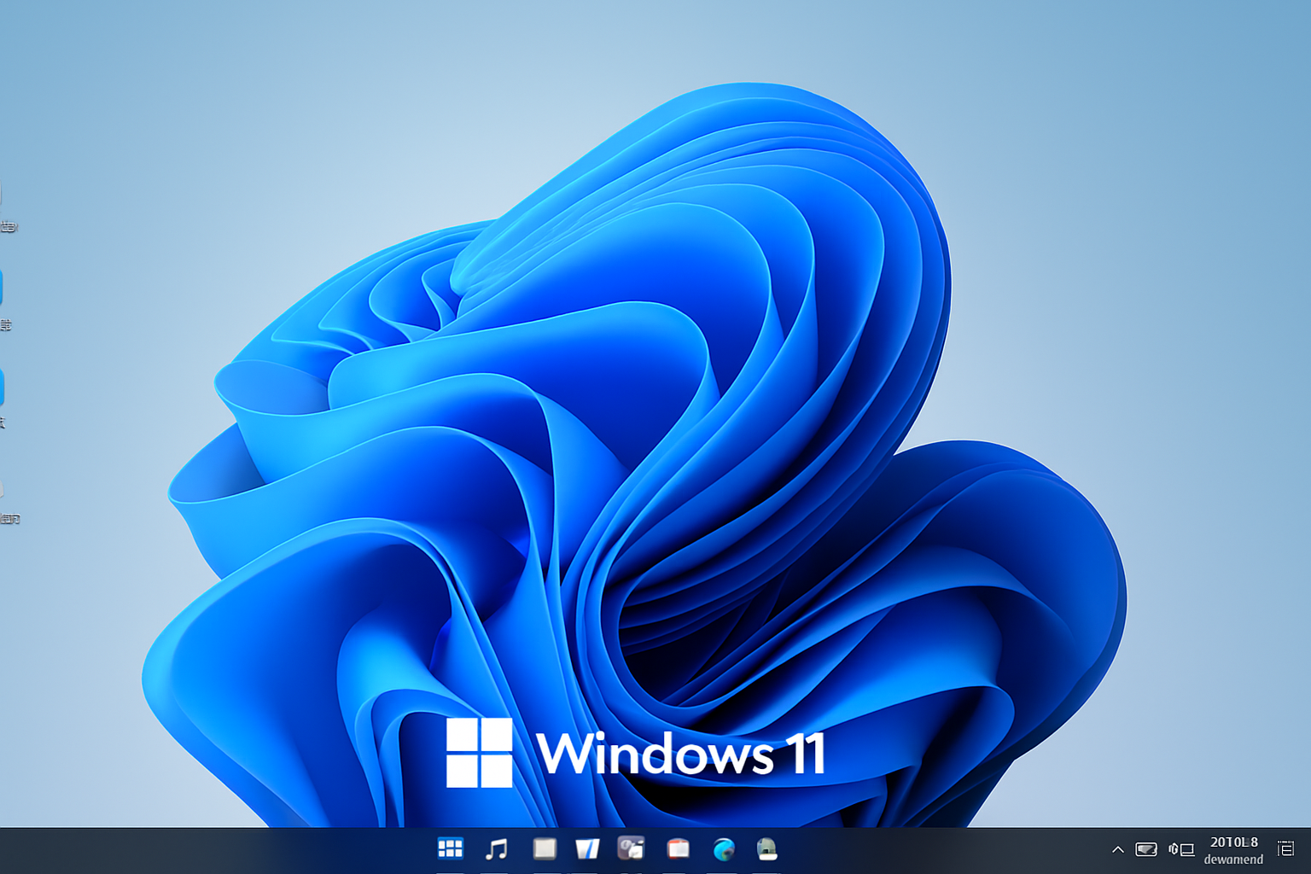The image size is (1311, 874).
Task: Open the notification center icon
Action: click(1285, 848)
